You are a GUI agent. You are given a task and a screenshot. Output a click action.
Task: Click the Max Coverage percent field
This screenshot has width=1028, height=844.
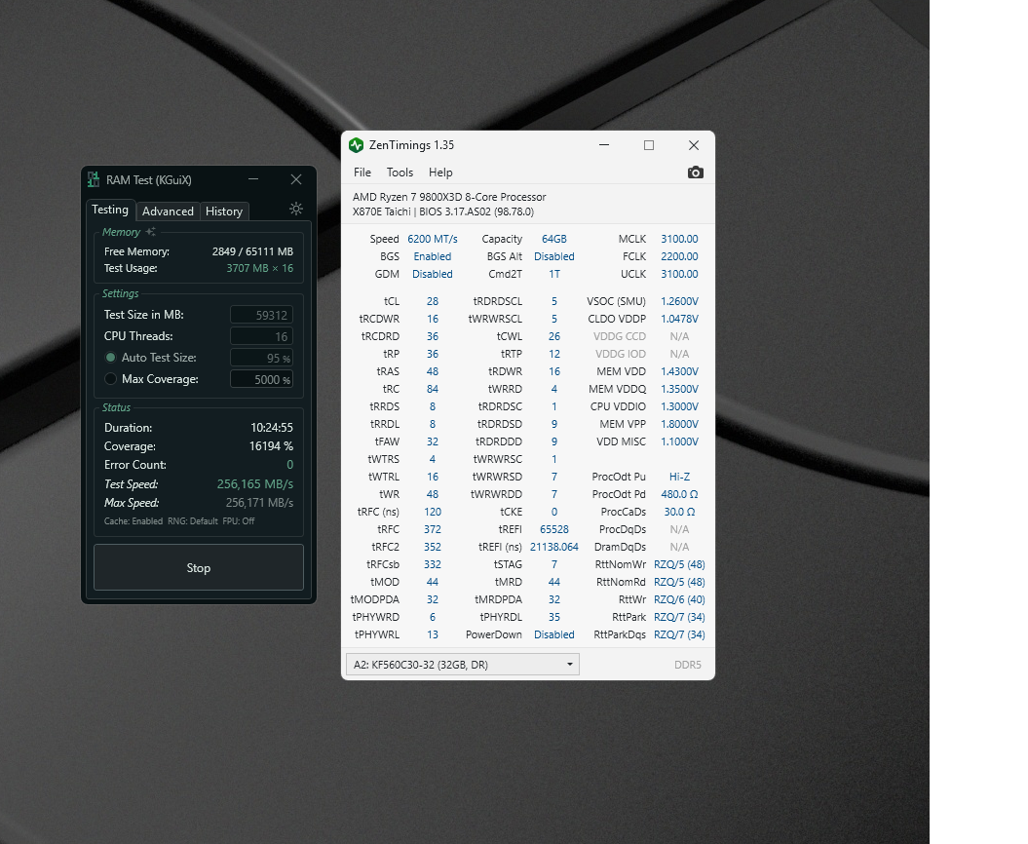pos(261,380)
